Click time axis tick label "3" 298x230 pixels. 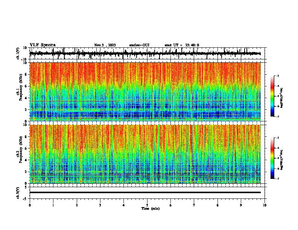click(x=100, y=205)
